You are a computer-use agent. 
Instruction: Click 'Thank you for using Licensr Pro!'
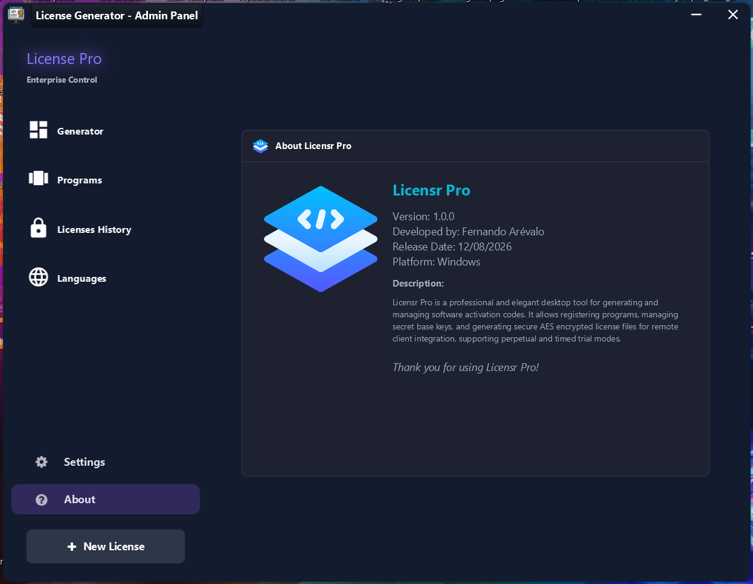tap(466, 367)
